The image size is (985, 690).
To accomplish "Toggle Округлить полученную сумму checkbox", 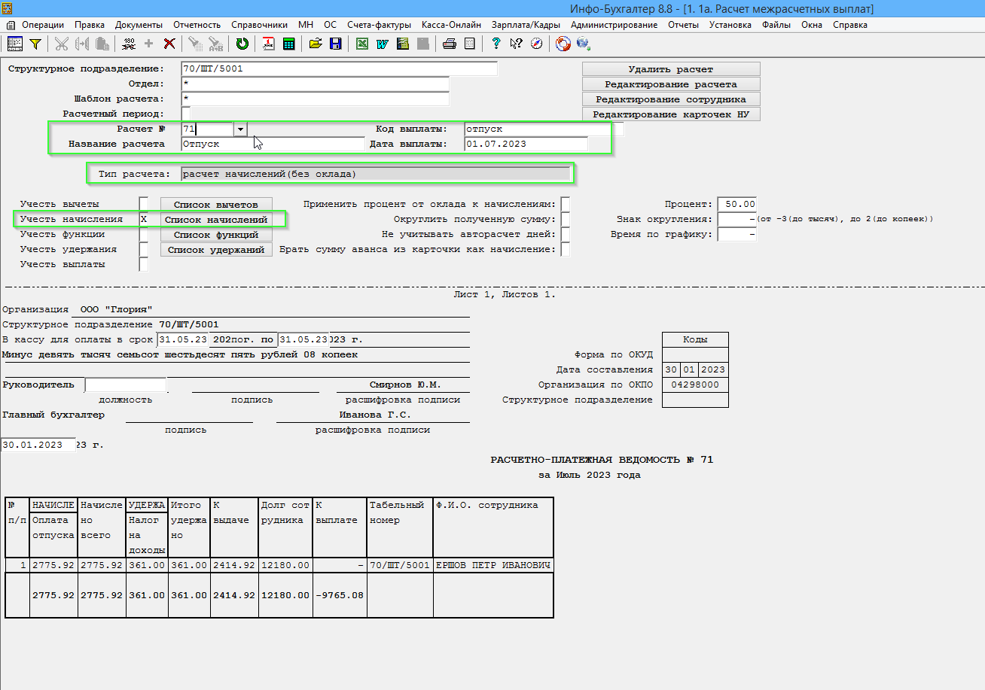I will (x=566, y=219).
